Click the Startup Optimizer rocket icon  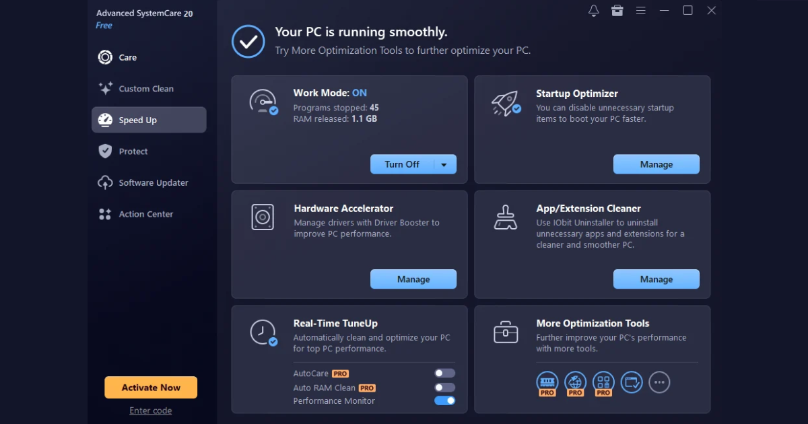tap(506, 102)
